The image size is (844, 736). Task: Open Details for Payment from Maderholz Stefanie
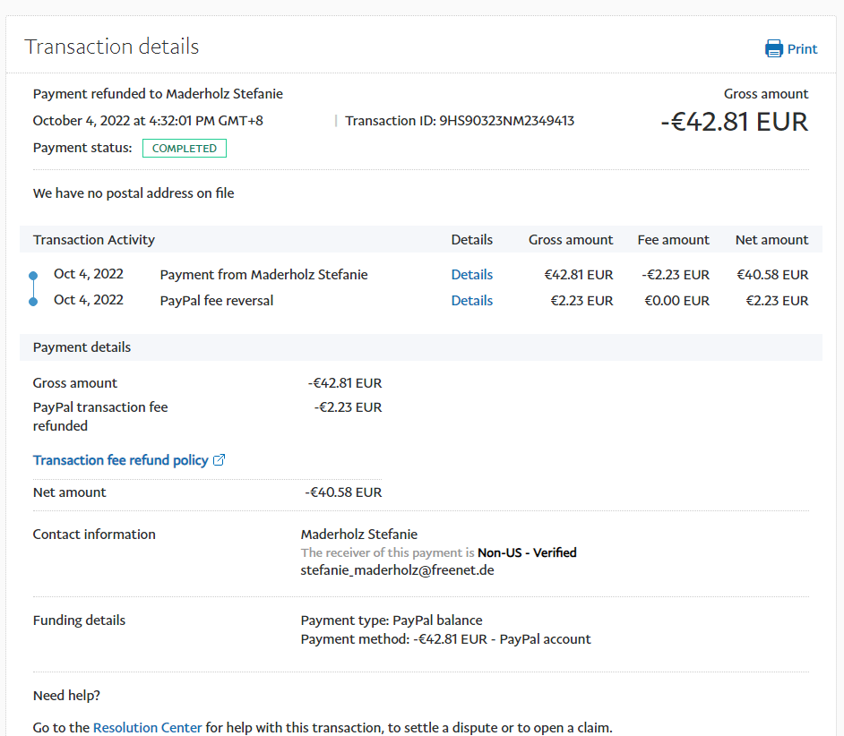click(471, 275)
